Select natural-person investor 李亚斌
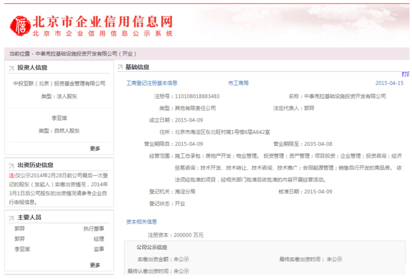The height and width of the screenshot is (279, 412). (x=59, y=118)
